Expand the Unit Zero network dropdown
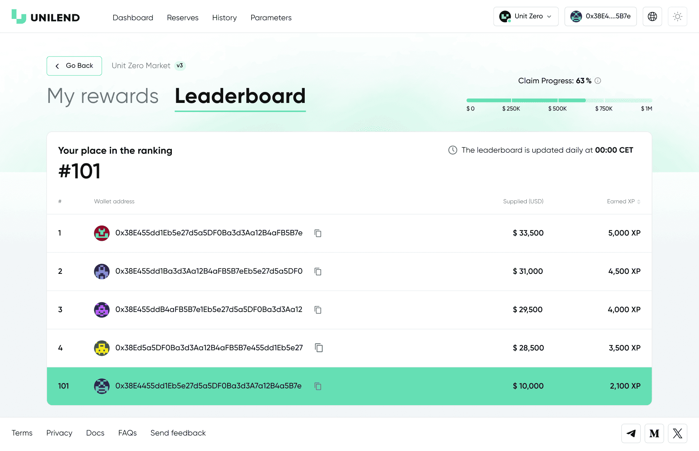699x451 pixels. [x=526, y=16]
